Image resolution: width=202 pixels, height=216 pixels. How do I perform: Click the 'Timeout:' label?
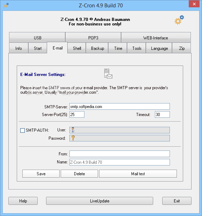coord(143,115)
